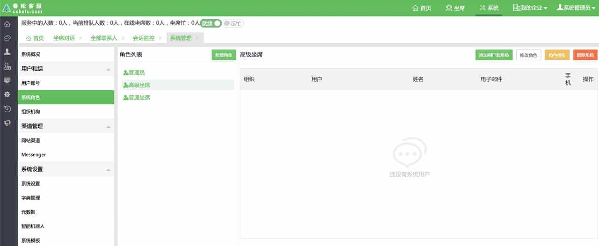The image size is (599, 246).
Task: Click the 组织 column header
Action: tap(249, 80)
